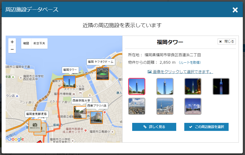Click the 福岡タワー map label bubble
Viewport: 245px width, 155px height.
(70, 70)
